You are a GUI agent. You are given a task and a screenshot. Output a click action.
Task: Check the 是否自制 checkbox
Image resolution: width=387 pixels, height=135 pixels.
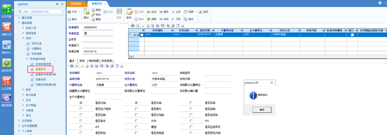point(191,109)
